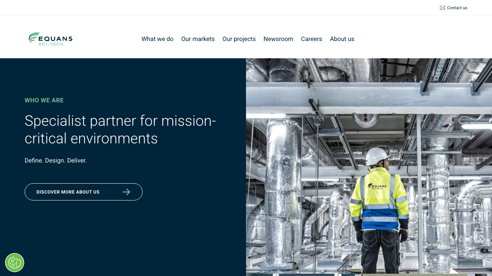The image size is (492, 276).
Task: Click the Equans leaf logo mark
Action: [x=34, y=37]
